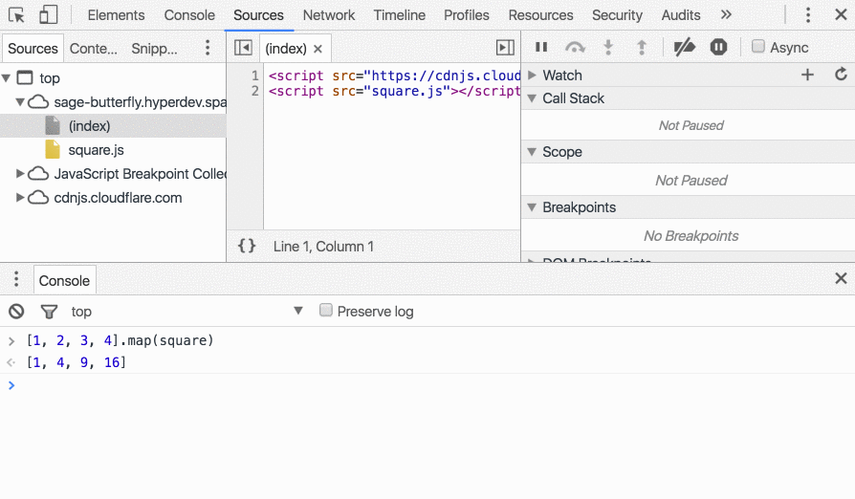This screenshot has height=499, width=855.
Task: Show more DevTools tabs chevron
Action: 726,14
